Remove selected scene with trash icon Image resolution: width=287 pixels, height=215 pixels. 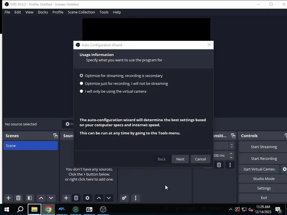[18, 198]
